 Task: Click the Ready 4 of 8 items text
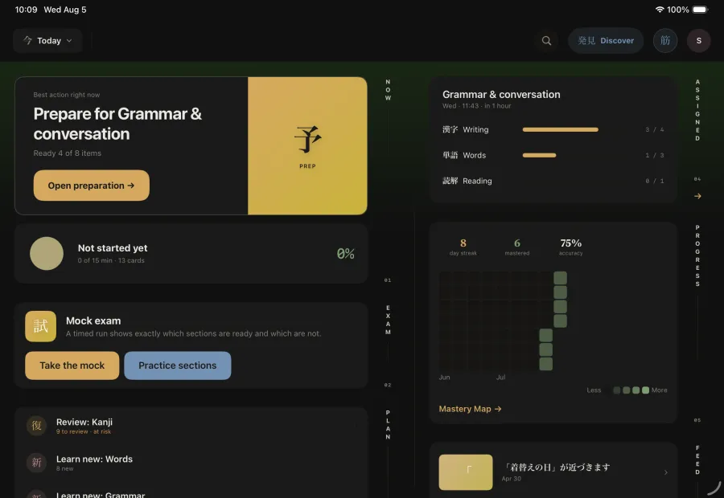(x=68, y=153)
